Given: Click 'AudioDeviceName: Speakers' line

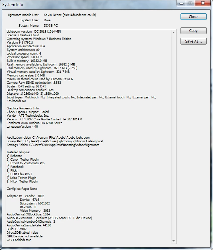Looking at the screenshot, I should click(49, 218).
